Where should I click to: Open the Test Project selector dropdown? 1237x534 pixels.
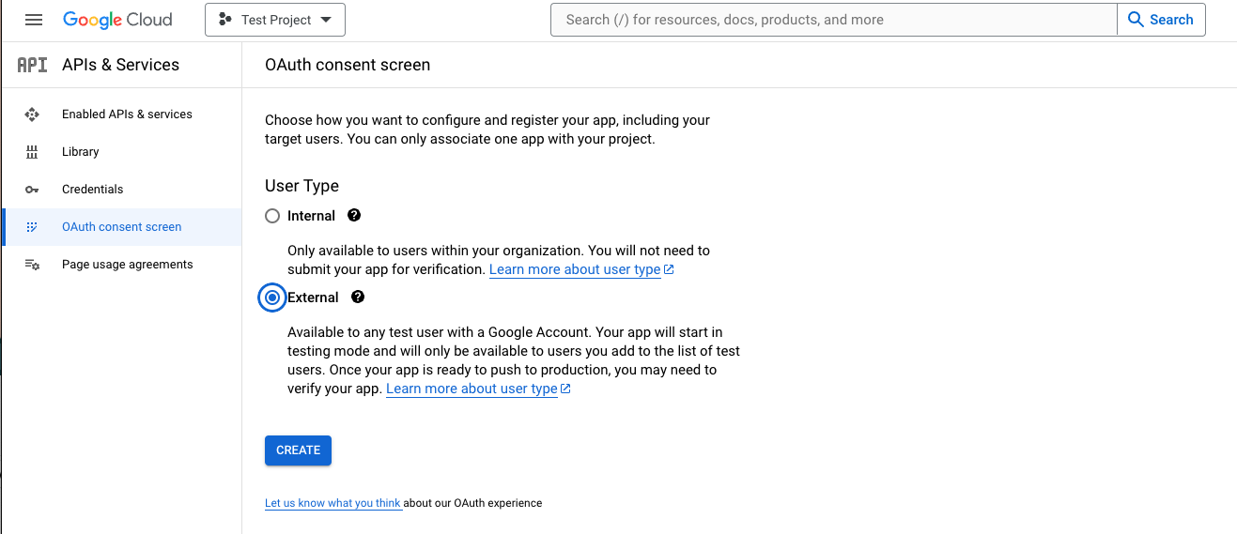click(x=275, y=20)
